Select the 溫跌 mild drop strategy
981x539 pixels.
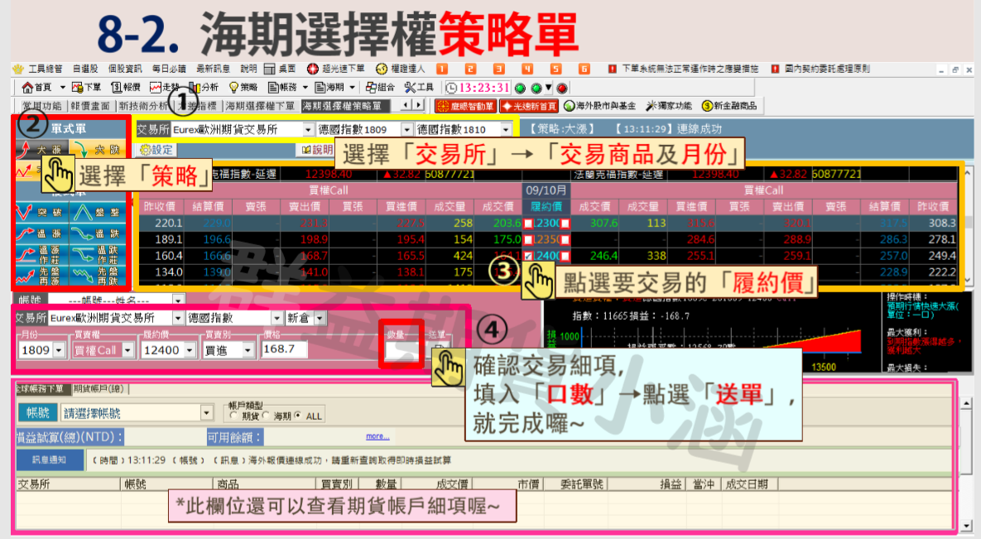click(x=98, y=233)
